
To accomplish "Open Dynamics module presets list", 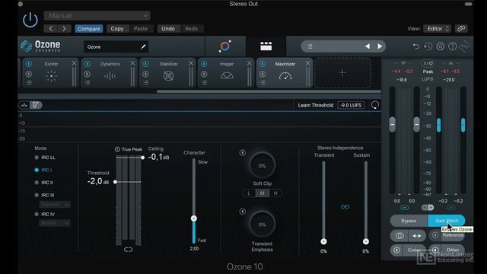I will 88,83.
